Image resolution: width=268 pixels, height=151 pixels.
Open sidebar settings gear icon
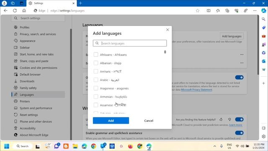coord(263,136)
